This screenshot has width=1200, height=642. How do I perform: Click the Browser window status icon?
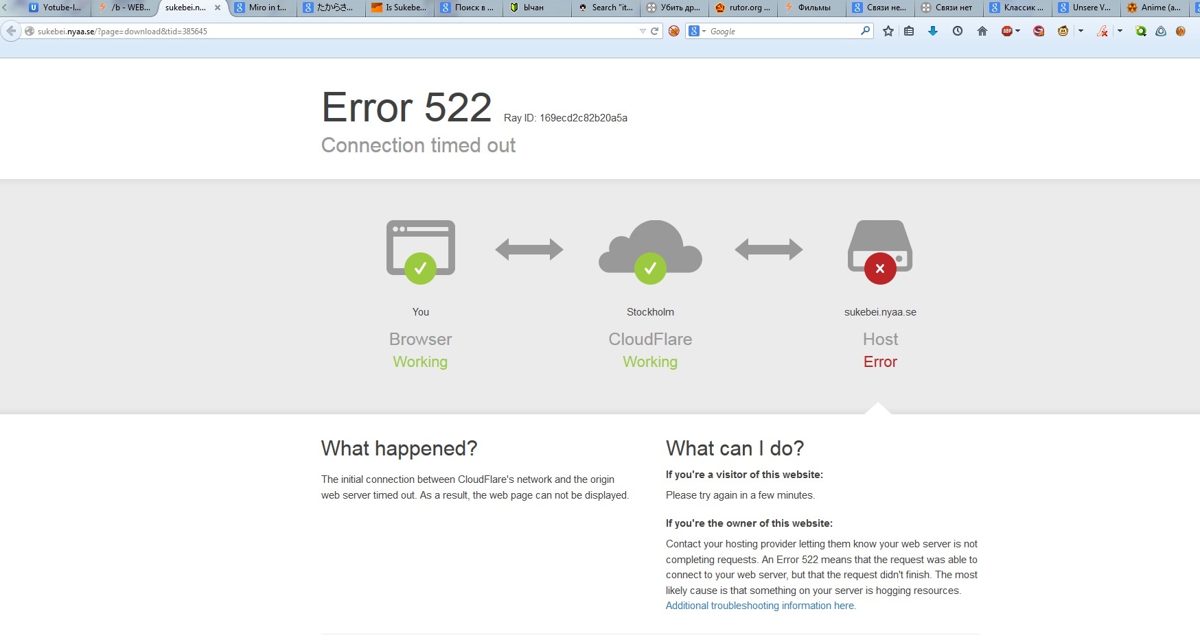[421, 251]
